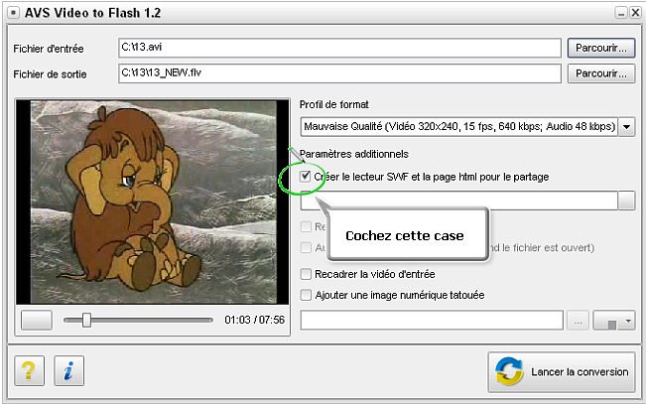
Task: Click the play button under the video preview
Action: tap(37, 320)
